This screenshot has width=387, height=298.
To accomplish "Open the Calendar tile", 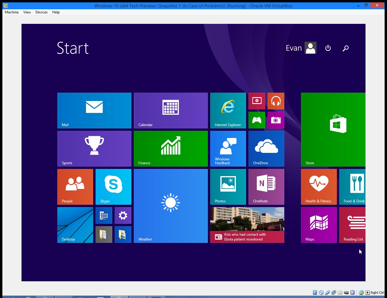I will (x=171, y=111).
